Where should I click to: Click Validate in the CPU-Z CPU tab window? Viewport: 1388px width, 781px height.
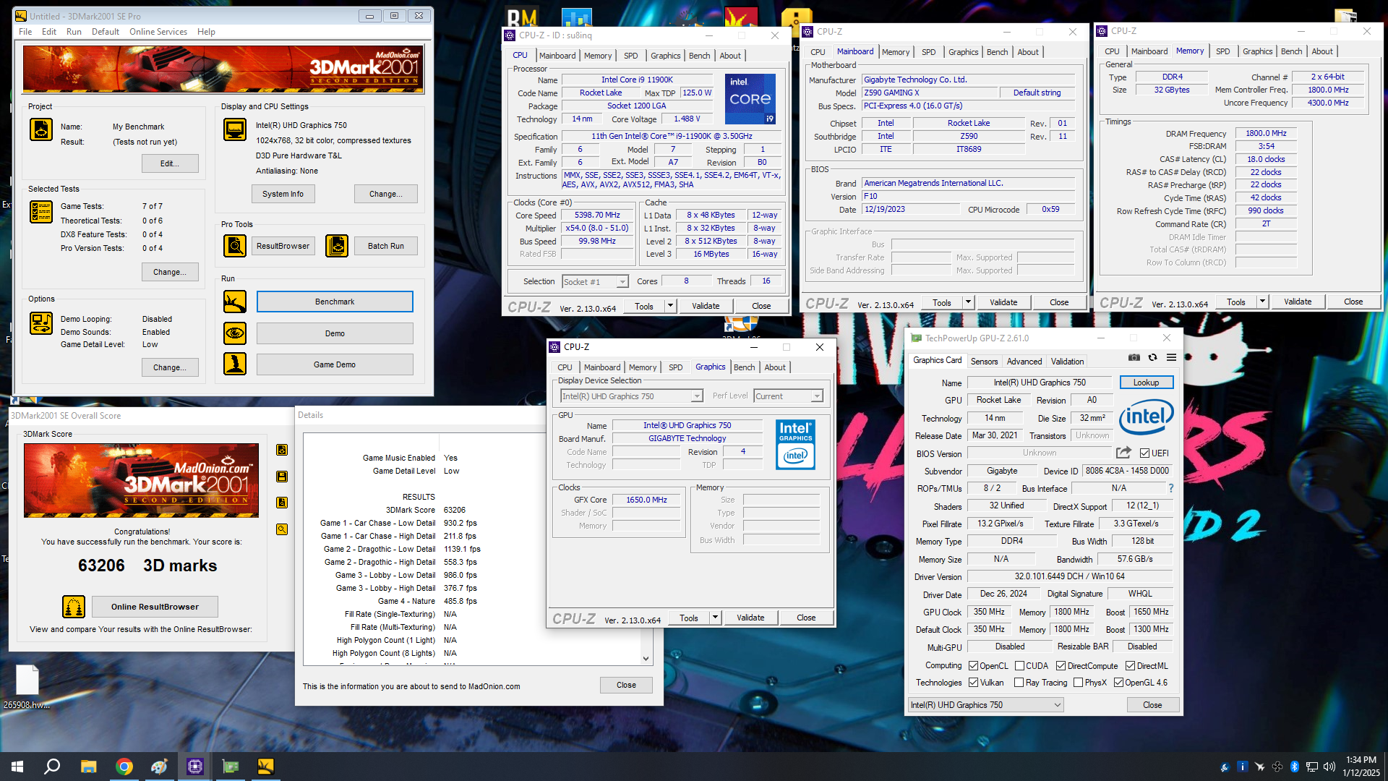click(x=706, y=306)
